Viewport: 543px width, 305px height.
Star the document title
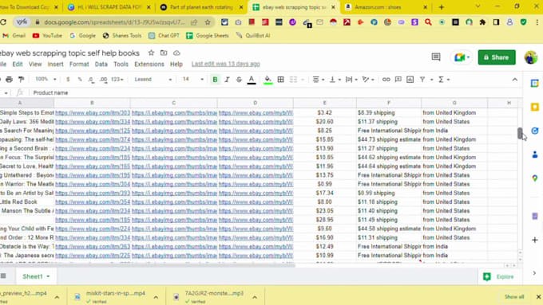(x=151, y=53)
